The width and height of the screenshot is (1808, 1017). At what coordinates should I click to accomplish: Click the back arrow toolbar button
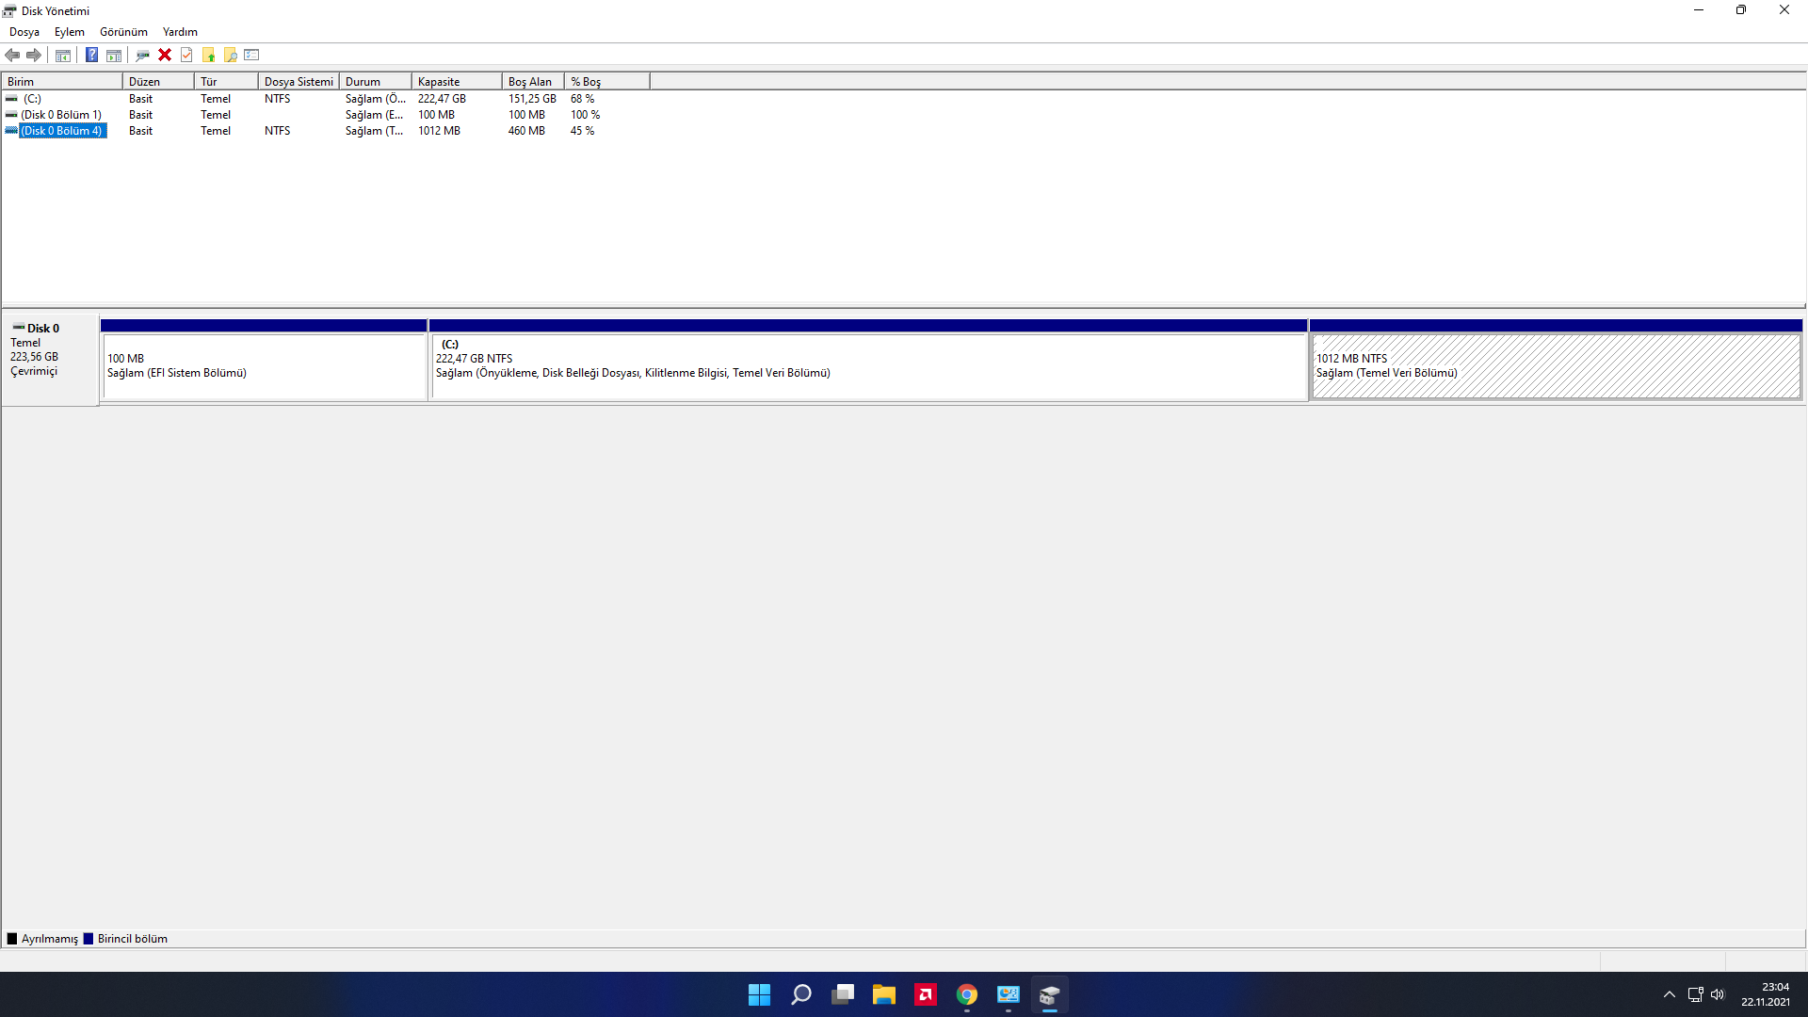(12, 55)
